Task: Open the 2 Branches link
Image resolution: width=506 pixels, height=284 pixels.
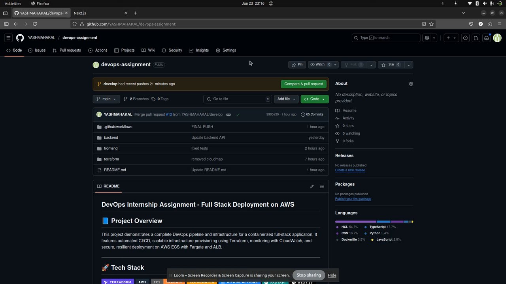Action: tap(136, 99)
